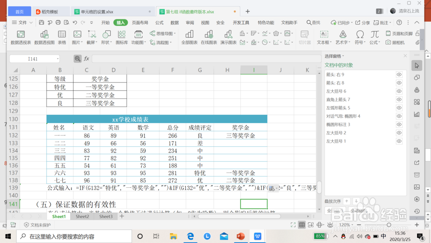Insert a picture (图片)
The image size is (431, 243).
click(77, 37)
